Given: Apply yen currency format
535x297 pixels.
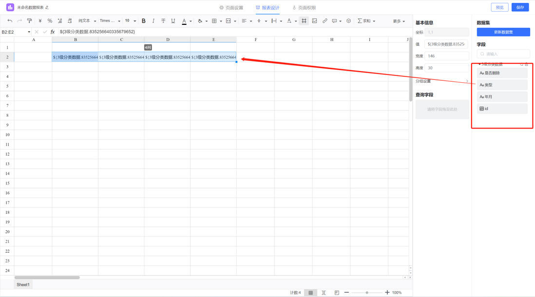Looking at the screenshot, I should [x=40, y=21].
